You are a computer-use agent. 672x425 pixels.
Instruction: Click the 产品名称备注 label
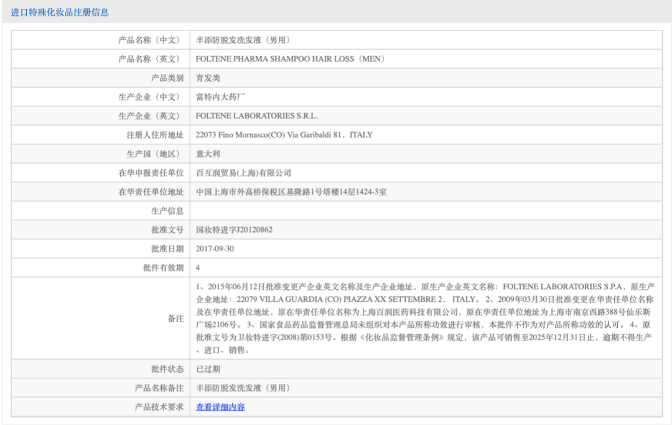click(x=159, y=388)
